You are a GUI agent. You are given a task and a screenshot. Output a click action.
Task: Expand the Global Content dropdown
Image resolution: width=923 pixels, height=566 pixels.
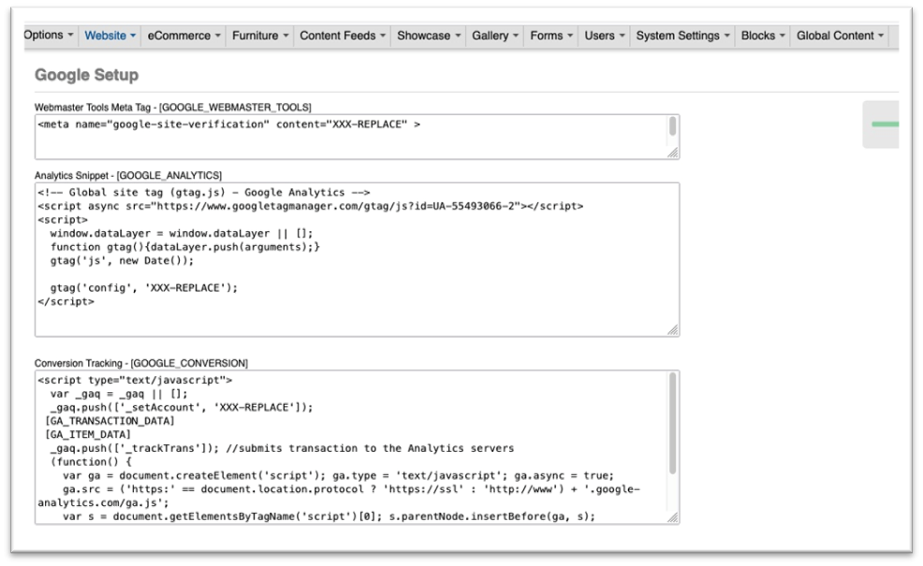(x=840, y=35)
